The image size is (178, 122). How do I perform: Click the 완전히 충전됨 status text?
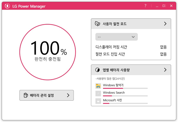click(x=48, y=59)
